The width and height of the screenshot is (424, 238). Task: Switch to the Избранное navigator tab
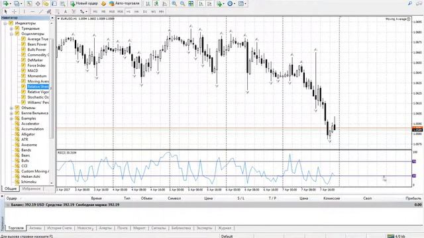[x=31, y=188]
